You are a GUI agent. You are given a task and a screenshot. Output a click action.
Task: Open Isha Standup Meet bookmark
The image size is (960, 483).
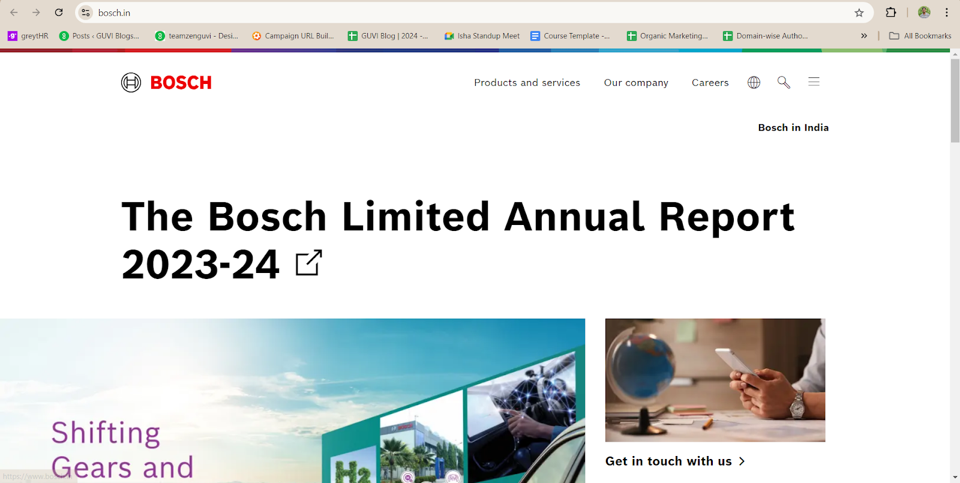(482, 36)
